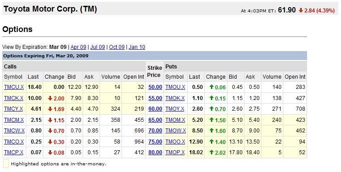Open put option TMOY.X
This screenshot has height=172, width=341.
[175, 109]
